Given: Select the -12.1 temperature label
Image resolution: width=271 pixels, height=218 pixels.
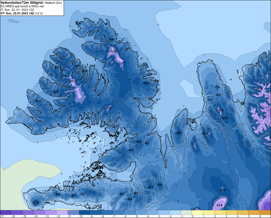Looking at the screenshot, I should 73,81.
